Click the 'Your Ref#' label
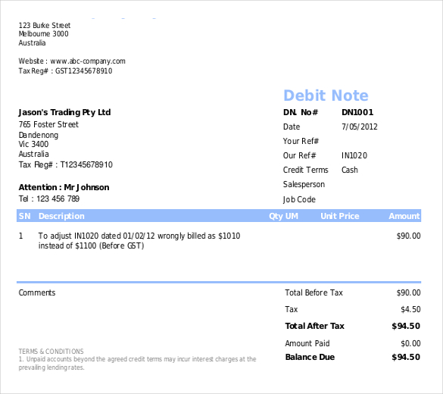Screen dimensions: 443x394 (x=301, y=141)
